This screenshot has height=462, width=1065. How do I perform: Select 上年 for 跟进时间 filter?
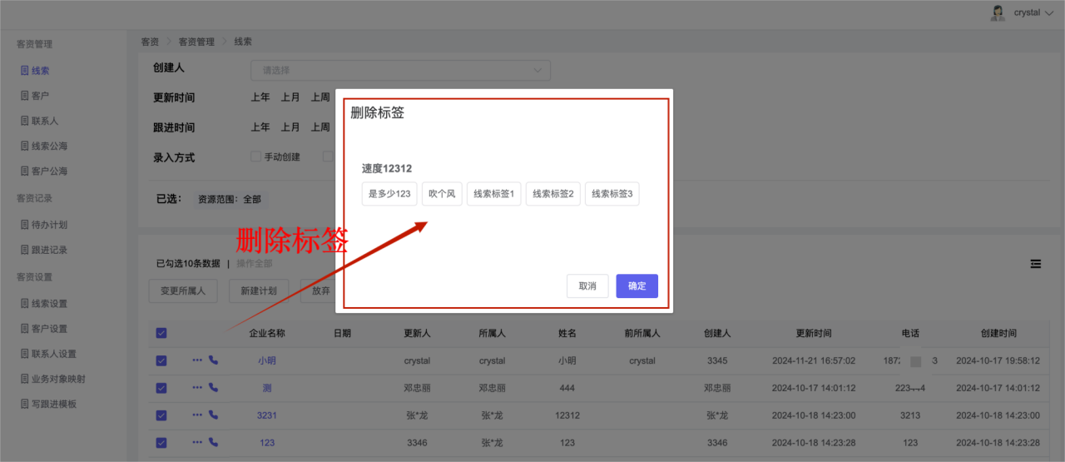(260, 127)
